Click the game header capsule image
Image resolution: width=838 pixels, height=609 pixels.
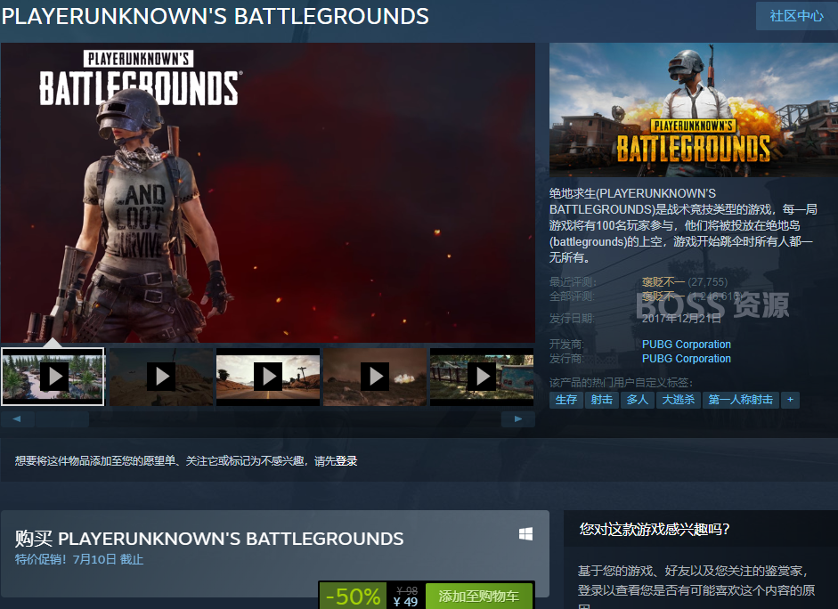pyautogui.click(x=694, y=110)
